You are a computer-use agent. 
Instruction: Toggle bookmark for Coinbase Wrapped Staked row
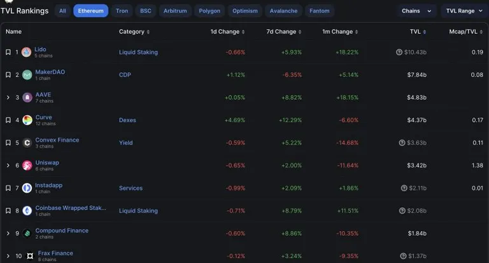(x=8, y=211)
